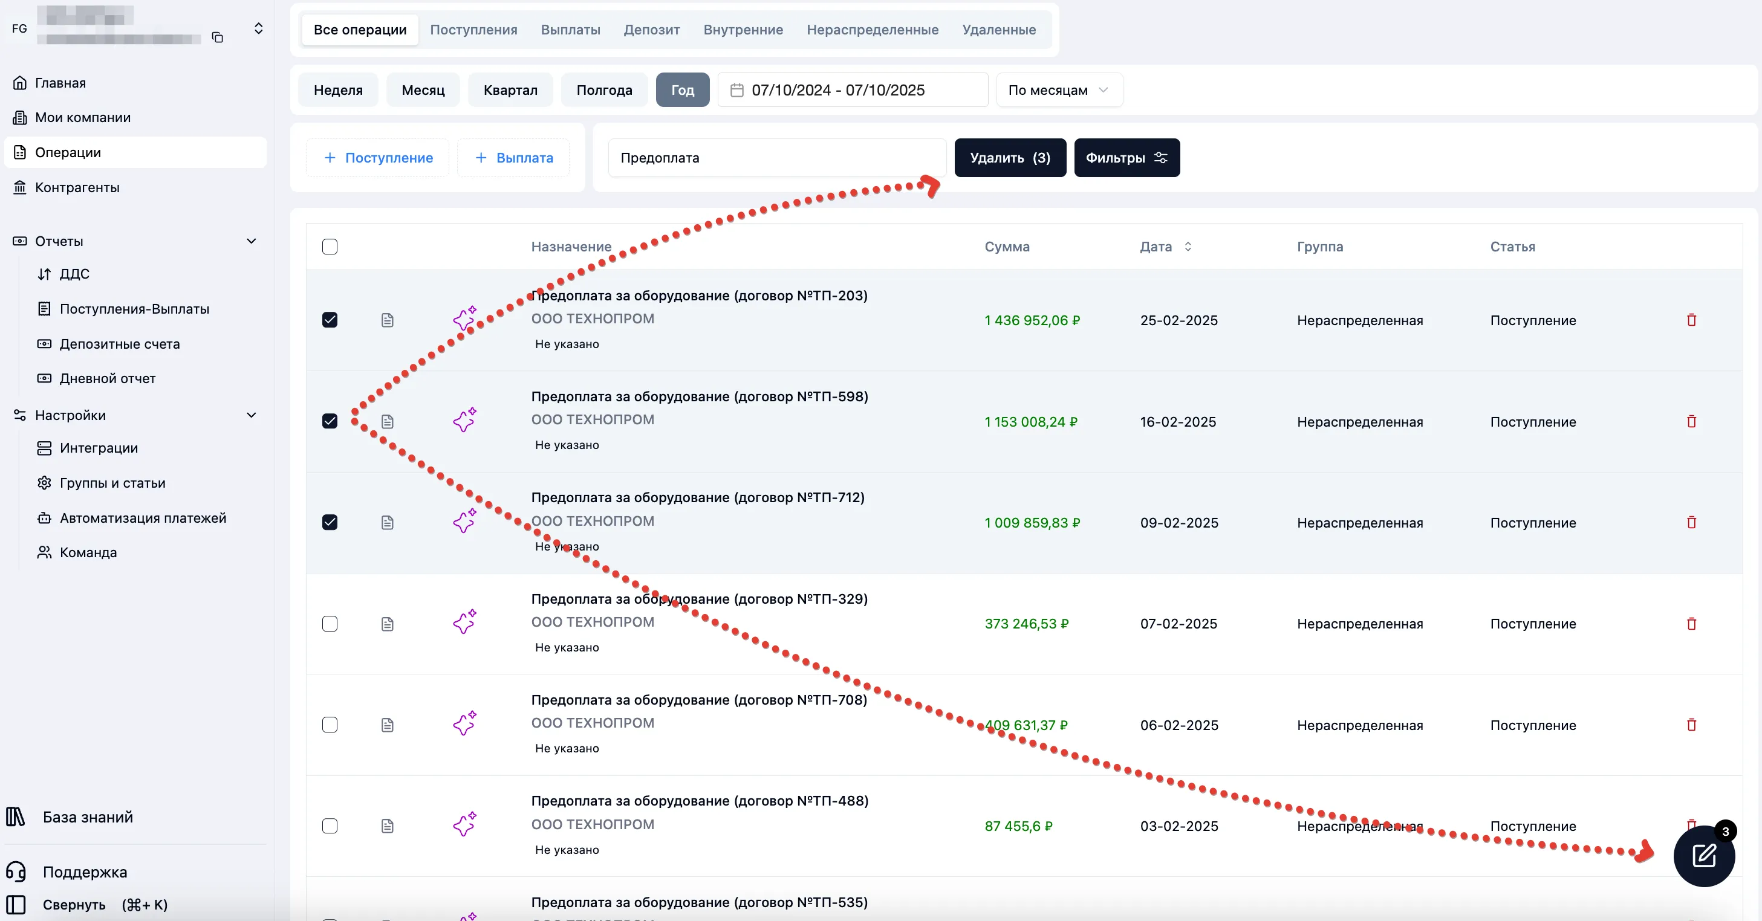Collapse the Настройки section chevron
The image size is (1762, 921).
[x=252, y=415]
